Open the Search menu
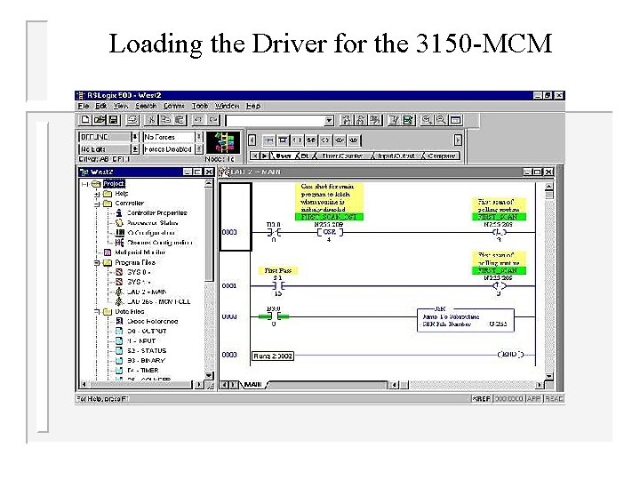Viewport: 640px width, 480px height. point(146,106)
